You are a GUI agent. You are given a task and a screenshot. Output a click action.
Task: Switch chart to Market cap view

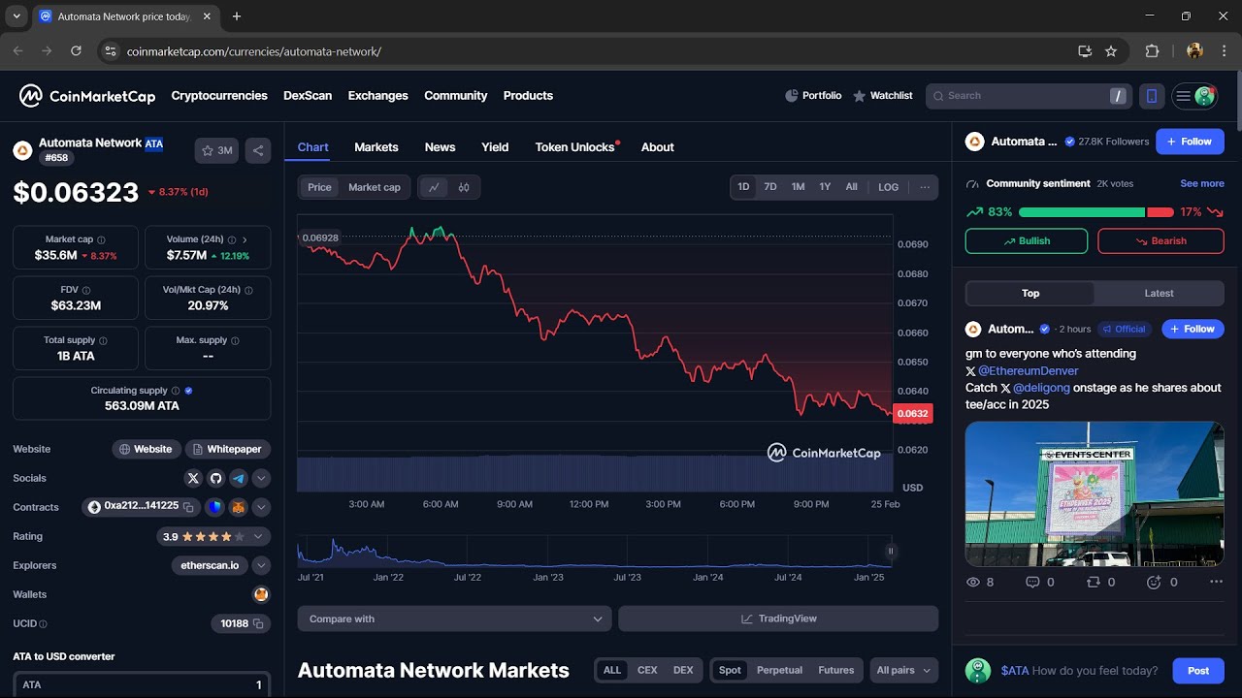tap(375, 187)
